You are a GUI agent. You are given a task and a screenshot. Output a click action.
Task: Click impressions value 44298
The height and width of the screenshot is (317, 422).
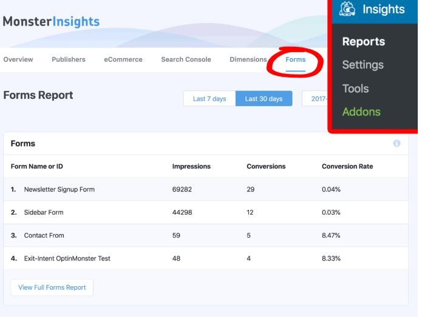click(x=182, y=213)
